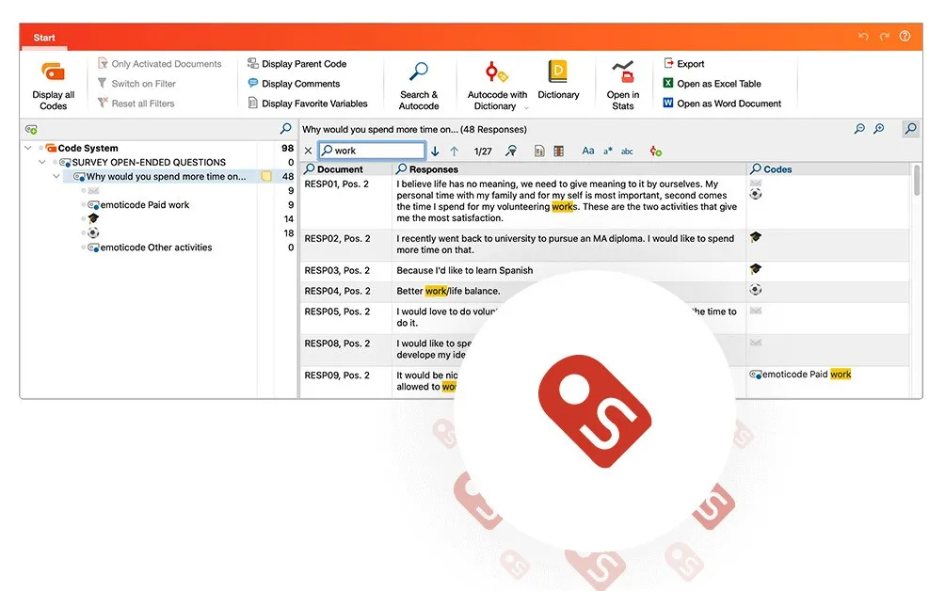Viewport: 929px width, 591px height.
Task: Click the RESP03 'Because I'd like to learn Spanish' response
Action: coord(465,271)
